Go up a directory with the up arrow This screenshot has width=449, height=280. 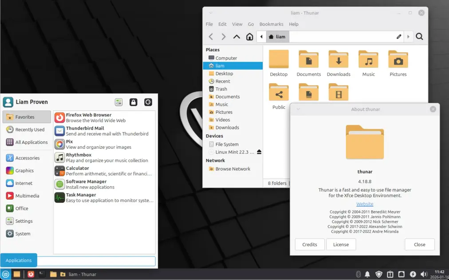236,36
